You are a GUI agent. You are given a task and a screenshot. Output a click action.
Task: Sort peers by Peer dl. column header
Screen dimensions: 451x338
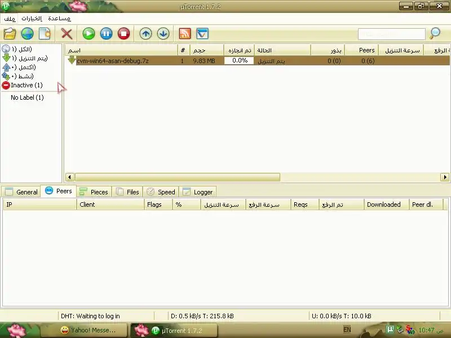(x=426, y=204)
